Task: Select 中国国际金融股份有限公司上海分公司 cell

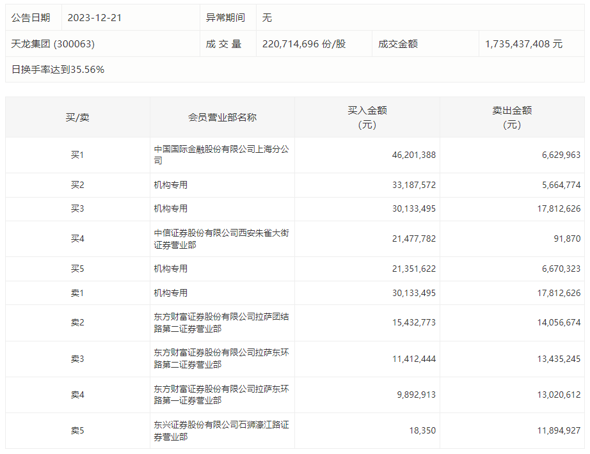Action: click(x=221, y=155)
